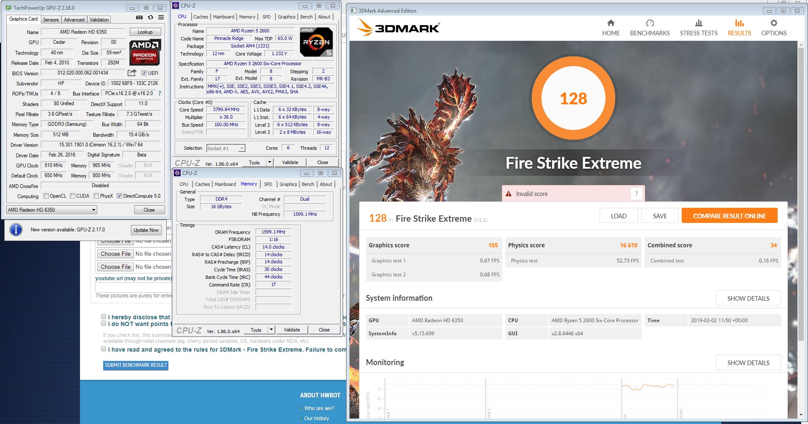Open the Bench tab in top CPU-Z

[307, 17]
